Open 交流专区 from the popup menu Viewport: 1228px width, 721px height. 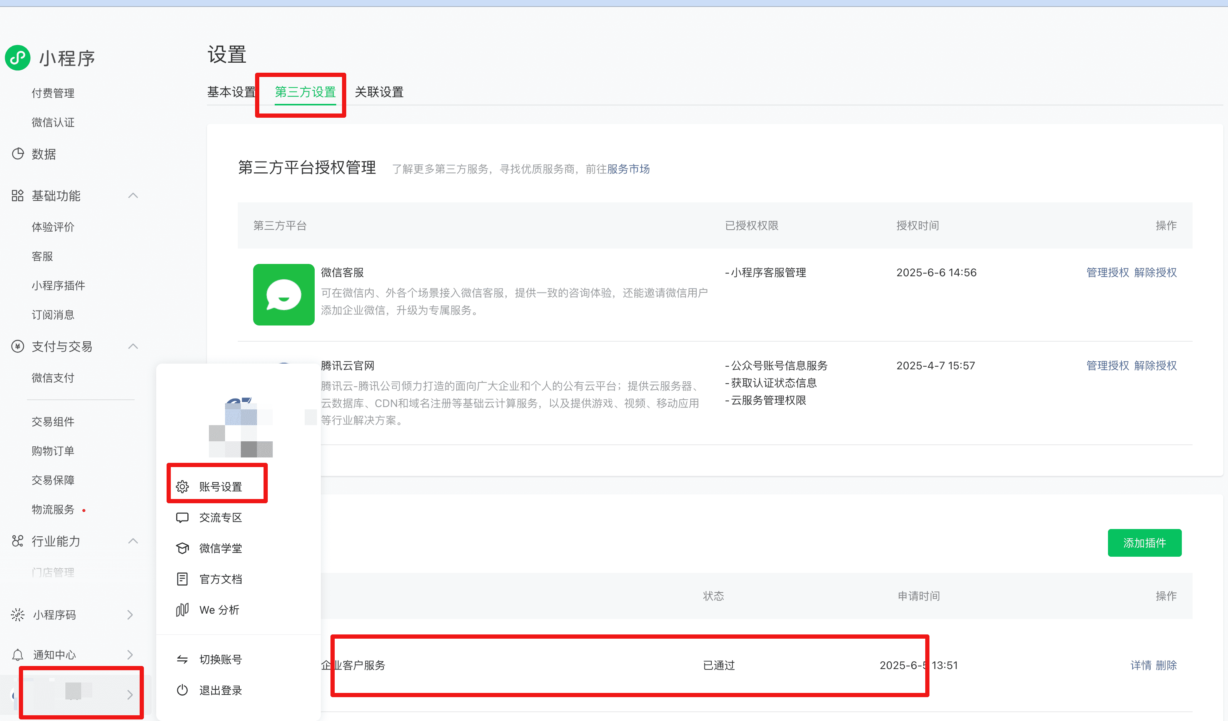click(221, 518)
